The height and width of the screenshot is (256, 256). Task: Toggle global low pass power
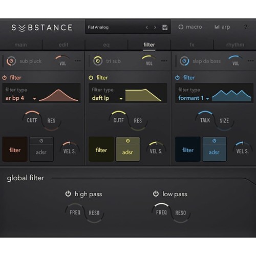pyautogui.click(x=156, y=194)
